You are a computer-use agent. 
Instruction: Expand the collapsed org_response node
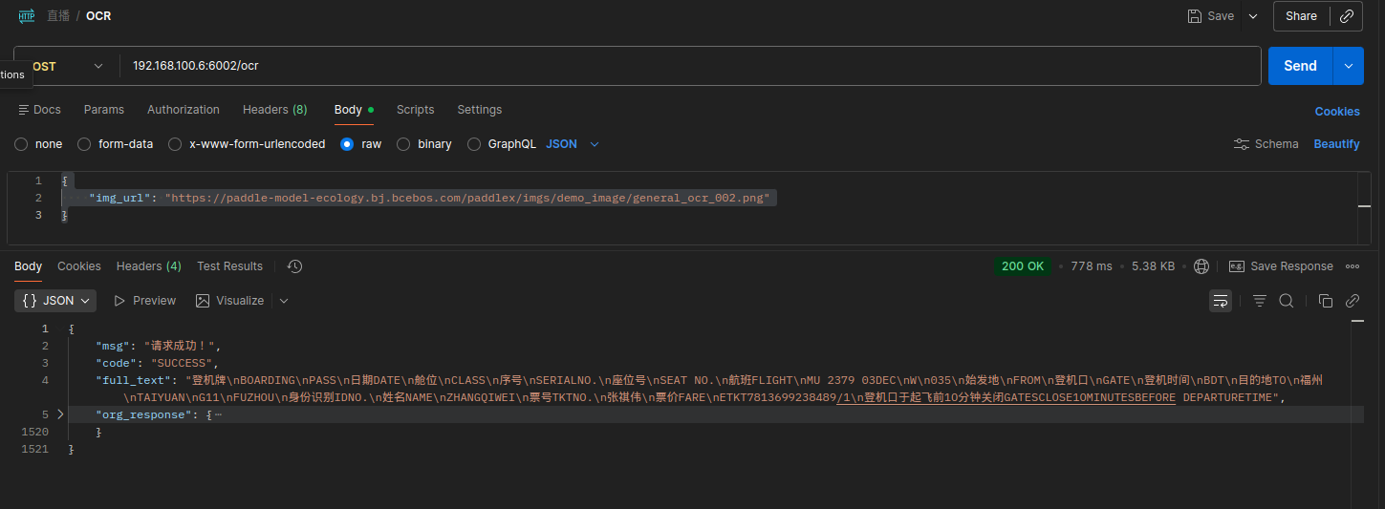(x=61, y=414)
